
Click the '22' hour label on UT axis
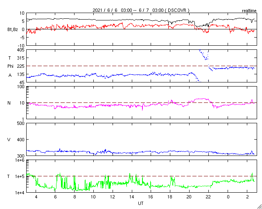[209, 197]
